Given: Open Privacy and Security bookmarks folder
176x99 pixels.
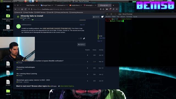Looking at the screenshot, I should (61, 12).
